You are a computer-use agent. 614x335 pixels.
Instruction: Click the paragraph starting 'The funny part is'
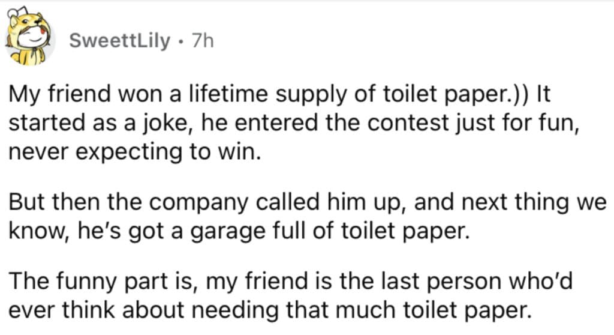(290, 295)
